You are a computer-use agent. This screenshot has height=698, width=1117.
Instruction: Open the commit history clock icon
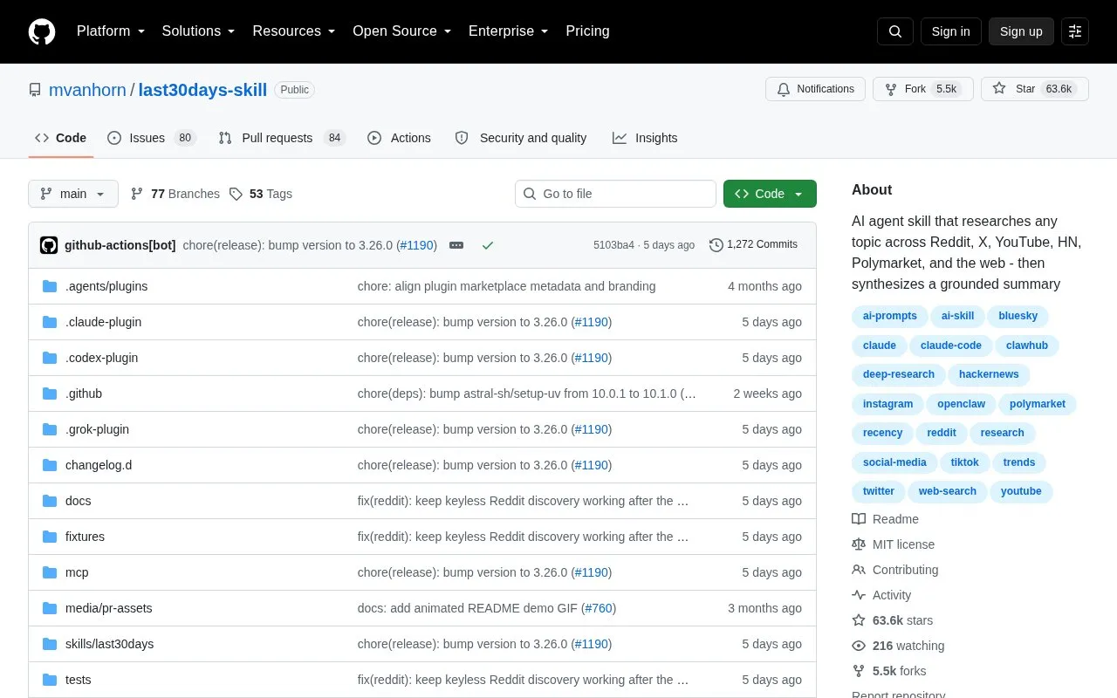coord(716,245)
